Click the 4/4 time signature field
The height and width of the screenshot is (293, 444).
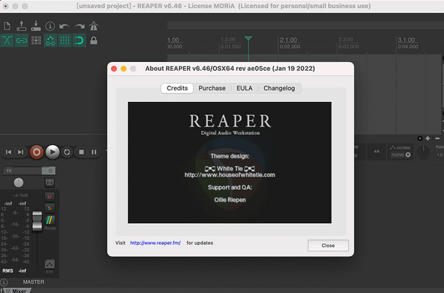[376, 152]
